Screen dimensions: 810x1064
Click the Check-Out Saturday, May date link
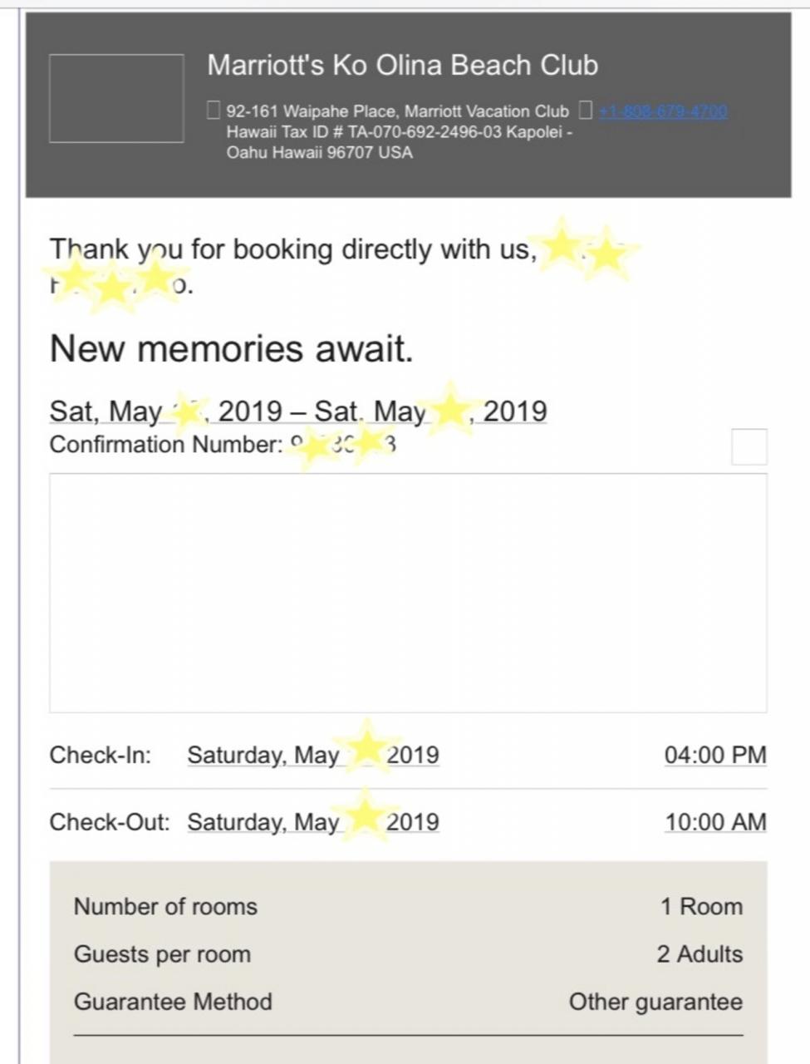pos(313,821)
